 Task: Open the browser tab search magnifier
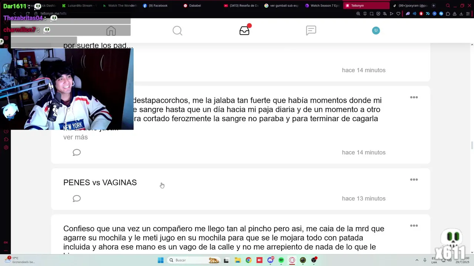coord(448,6)
